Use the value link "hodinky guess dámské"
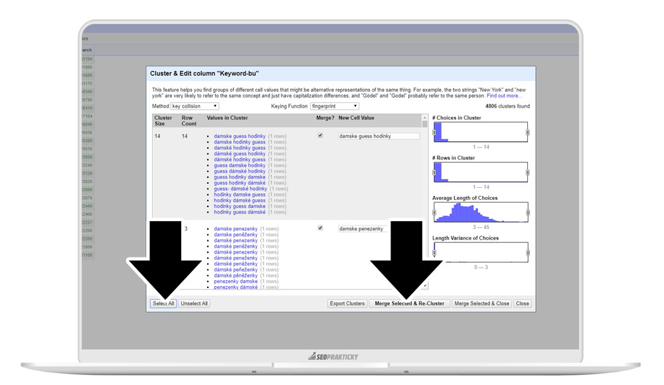The height and width of the screenshot is (385, 664). click(x=240, y=212)
